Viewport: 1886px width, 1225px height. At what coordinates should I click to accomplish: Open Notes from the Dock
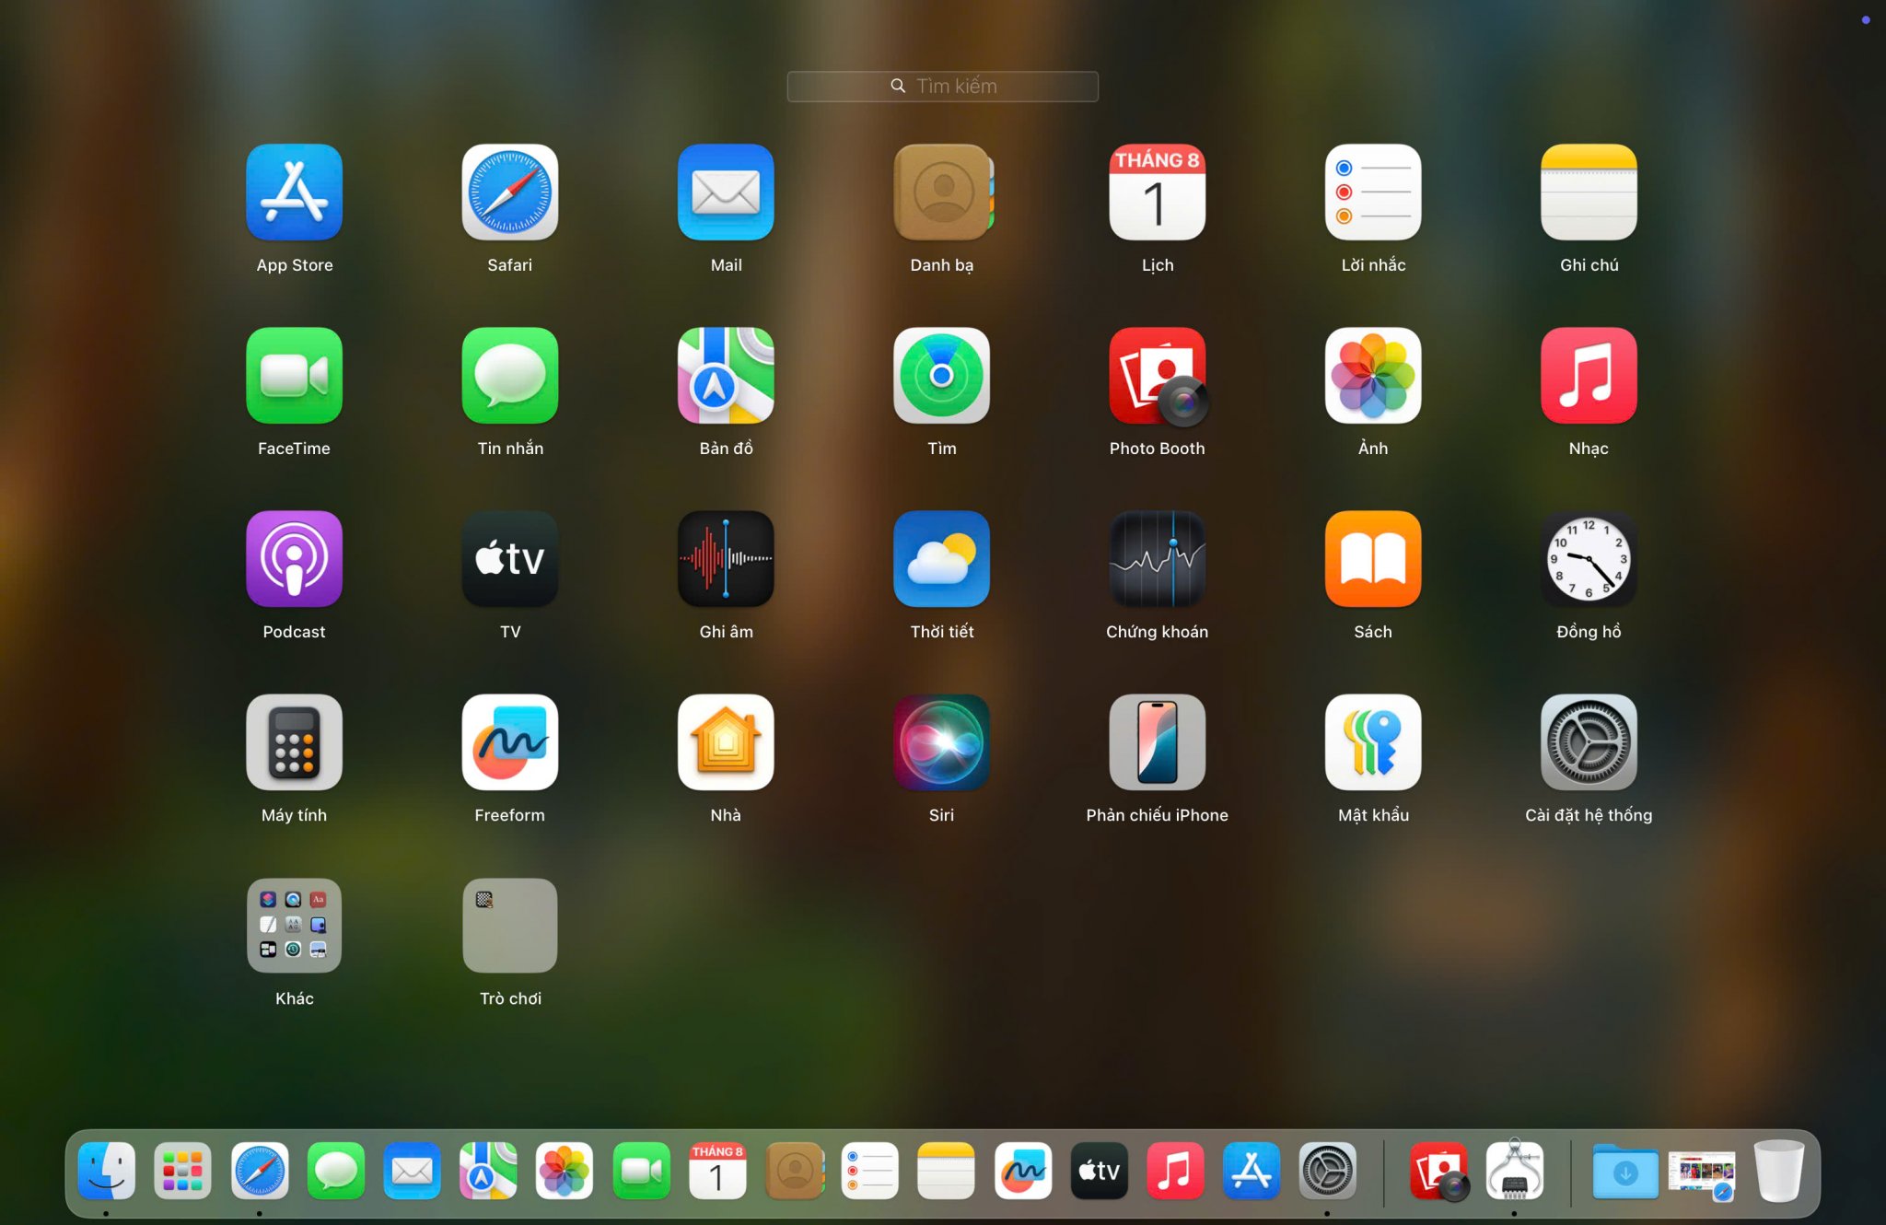point(946,1171)
